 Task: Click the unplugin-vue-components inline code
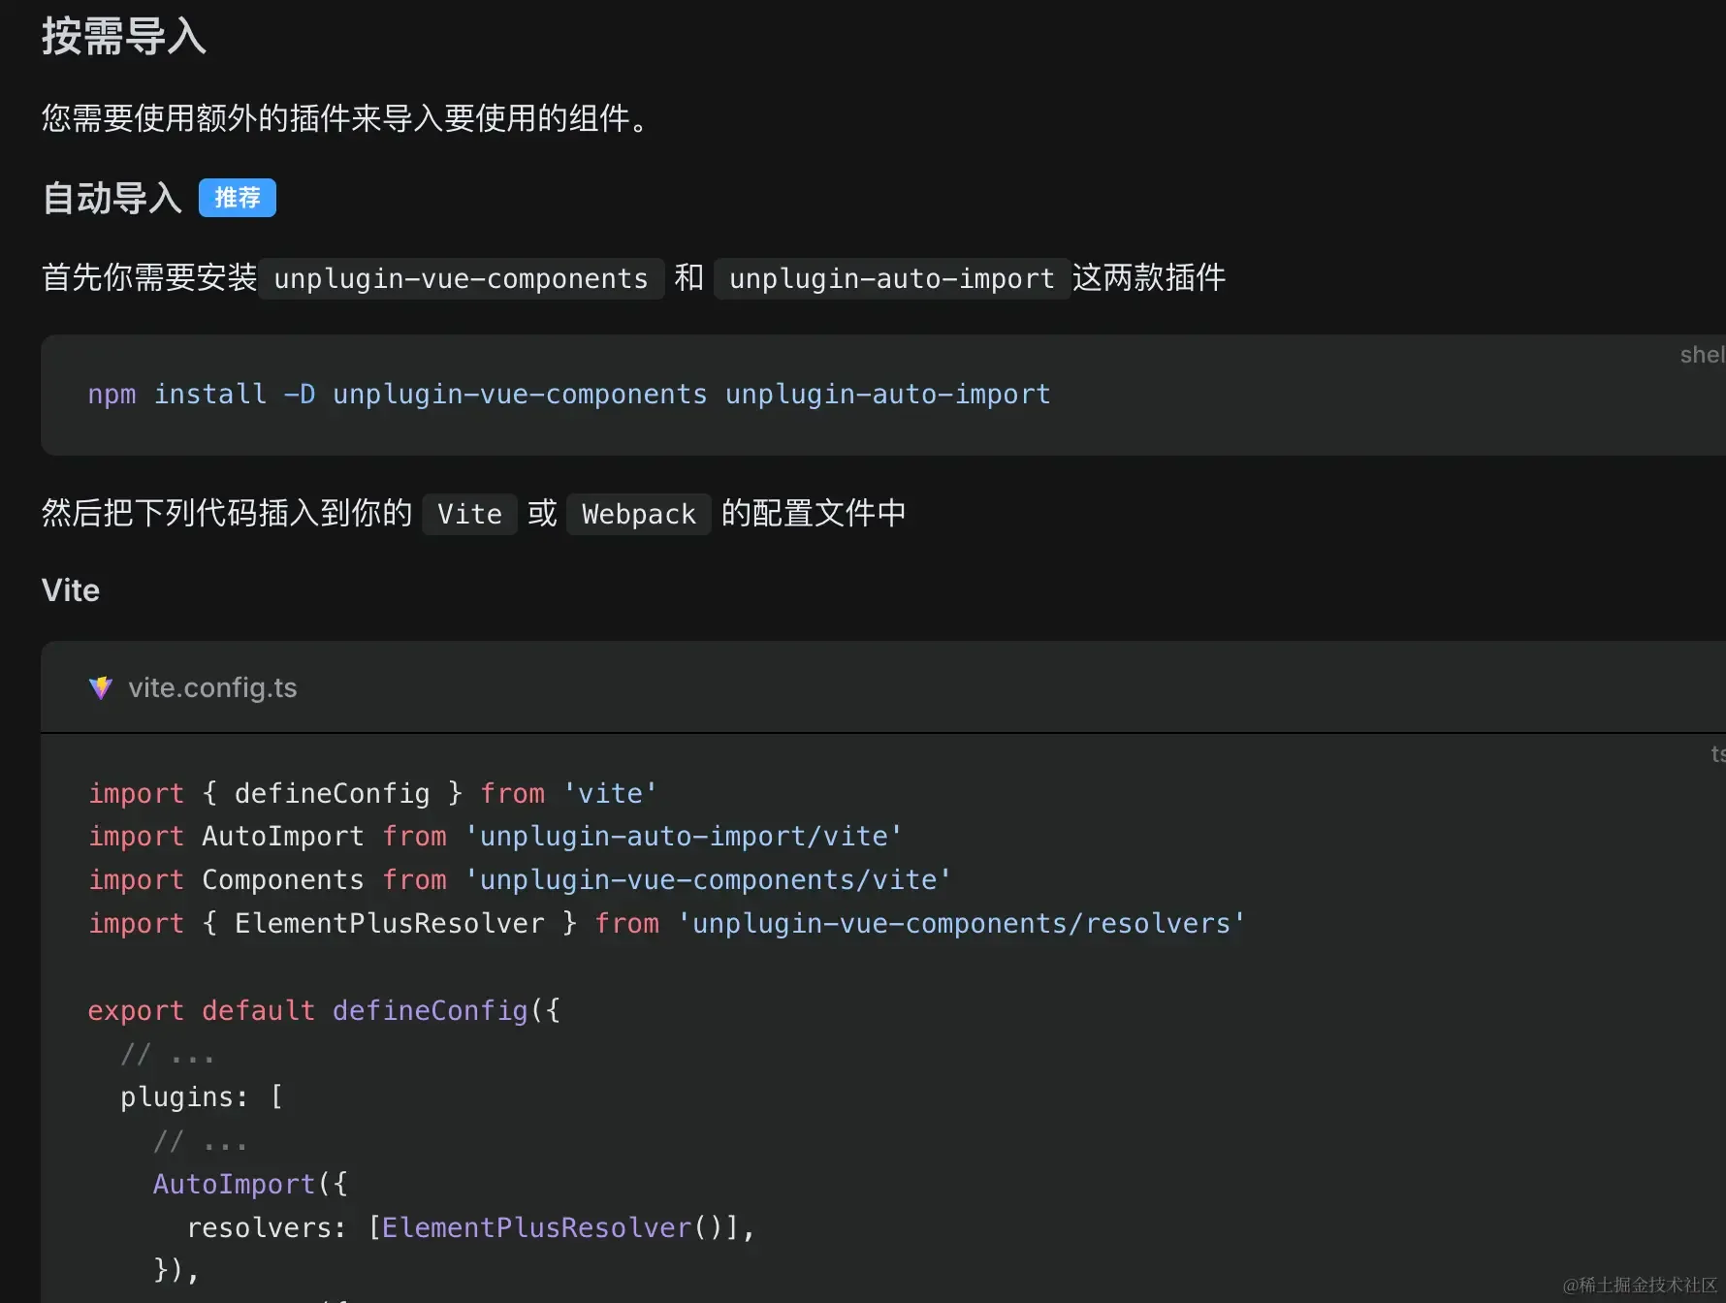pyautogui.click(x=462, y=279)
